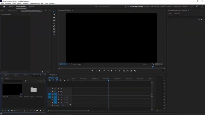Open the Клип menu

click(14, 4)
